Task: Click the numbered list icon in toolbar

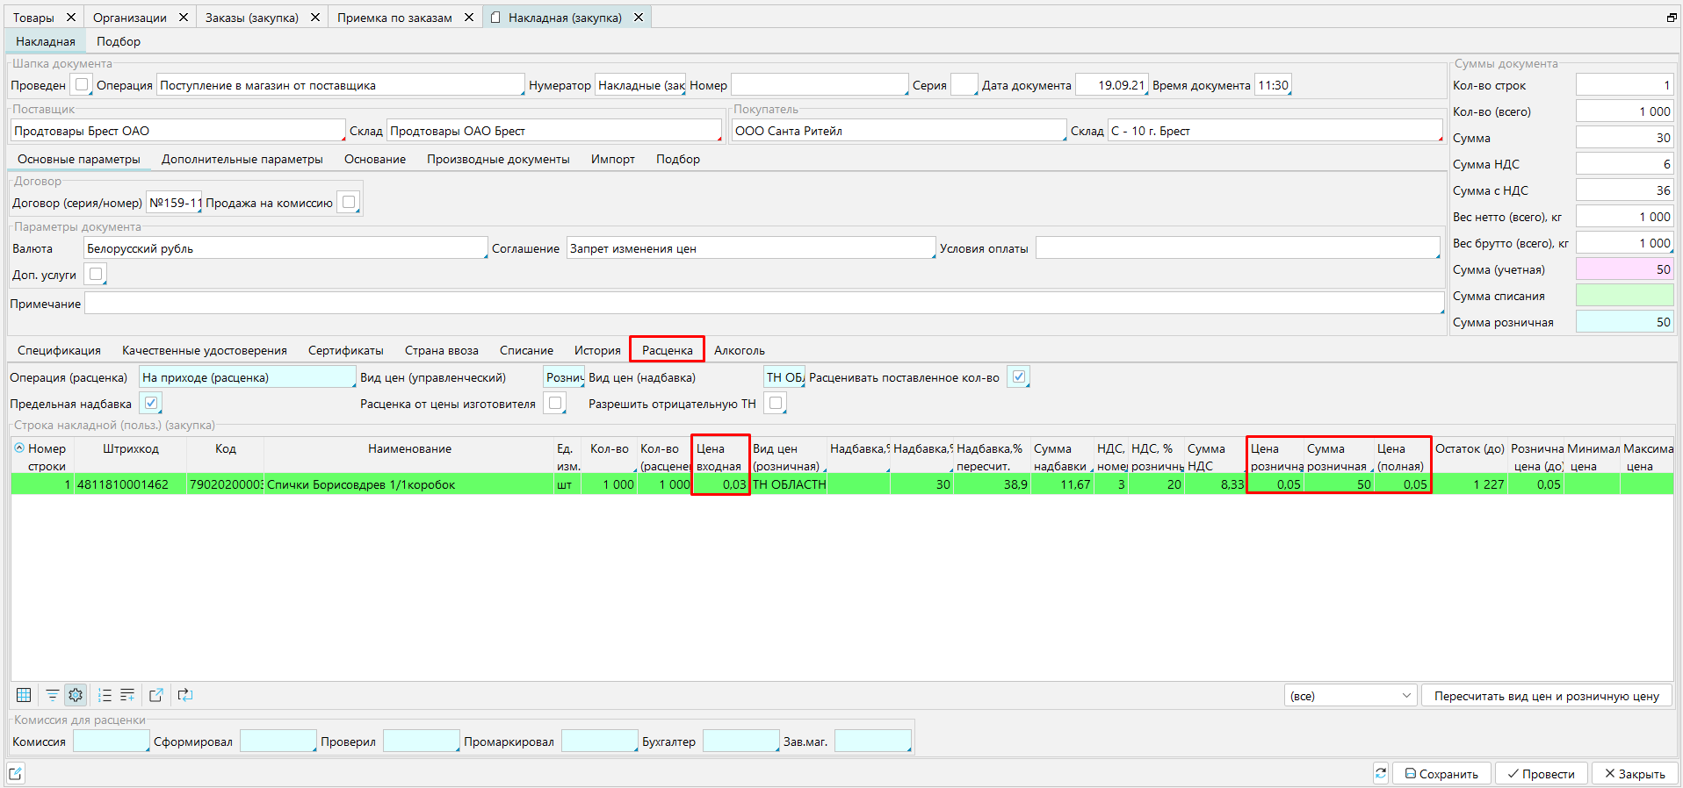Action: pos(105,695)
